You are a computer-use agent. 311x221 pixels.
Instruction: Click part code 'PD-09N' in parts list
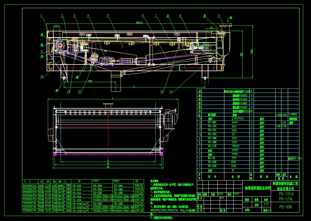tap(212, 138)
